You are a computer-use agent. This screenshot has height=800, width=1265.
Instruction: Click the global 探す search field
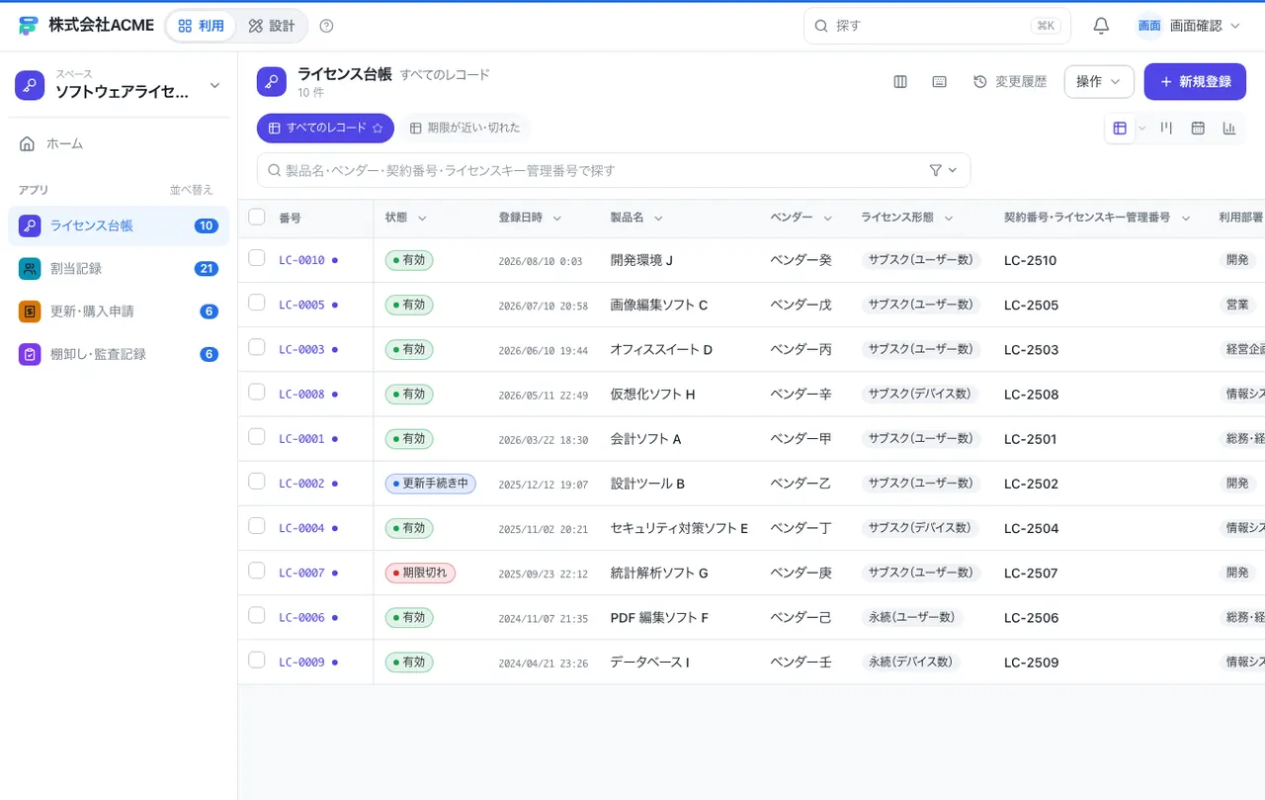click(937, 26)
